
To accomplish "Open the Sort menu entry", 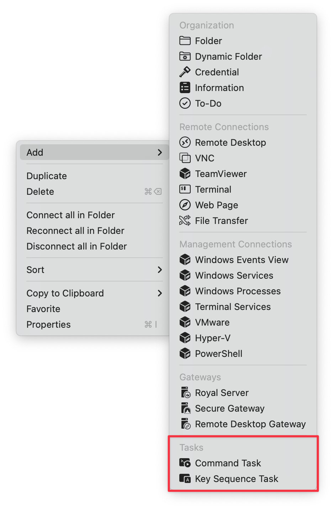I will [94, 270].
